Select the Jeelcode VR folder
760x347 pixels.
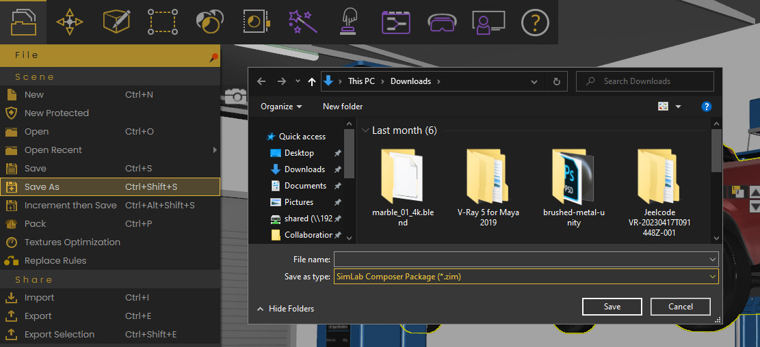pyautogui.click(x=659, y=192)
